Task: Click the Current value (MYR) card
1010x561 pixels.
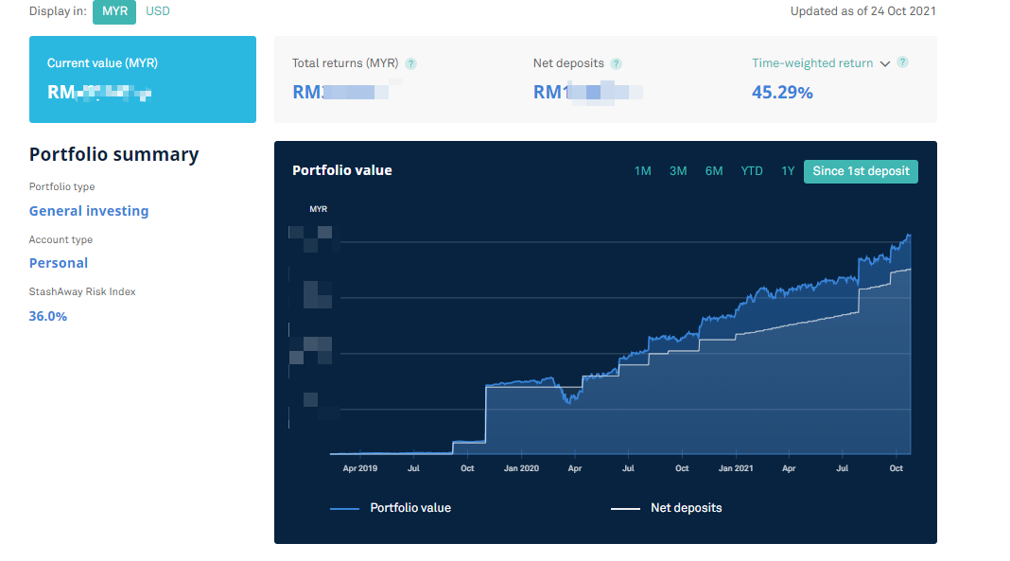Action: tap(143, 79)
